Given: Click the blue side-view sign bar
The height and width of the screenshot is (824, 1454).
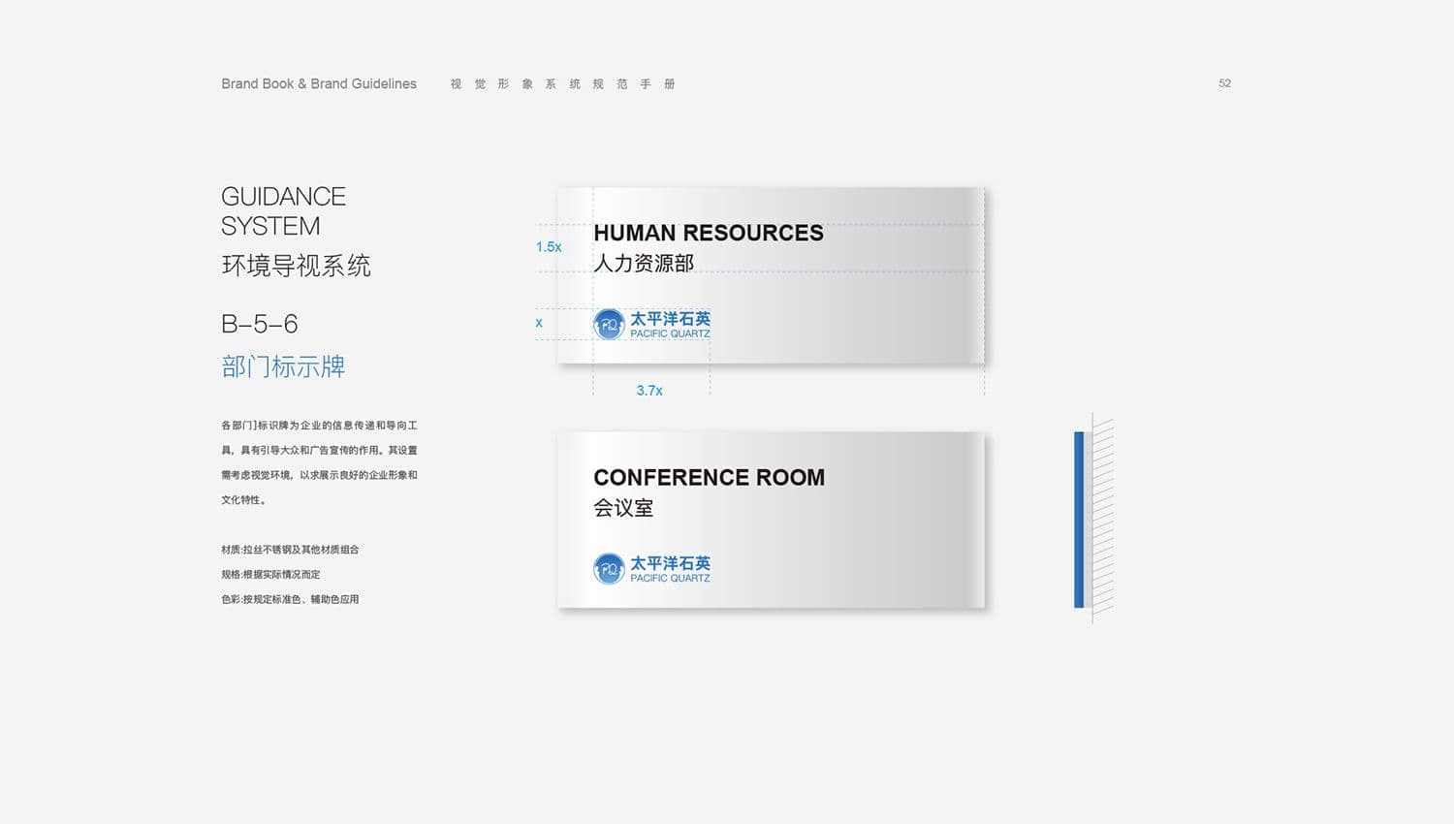Looking at the screenshot, I should coord(1079,520).
